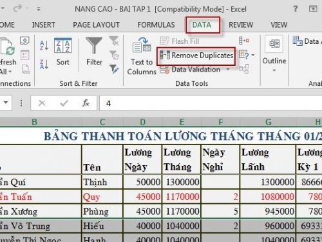The width and height of the screenshot is (322, 242).
Task: Open Data Validation tool
Action: 190,70
